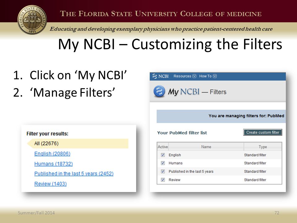297x223 pixels.
Task: Open the How To dropdown arrow
Action: point(215,76)
